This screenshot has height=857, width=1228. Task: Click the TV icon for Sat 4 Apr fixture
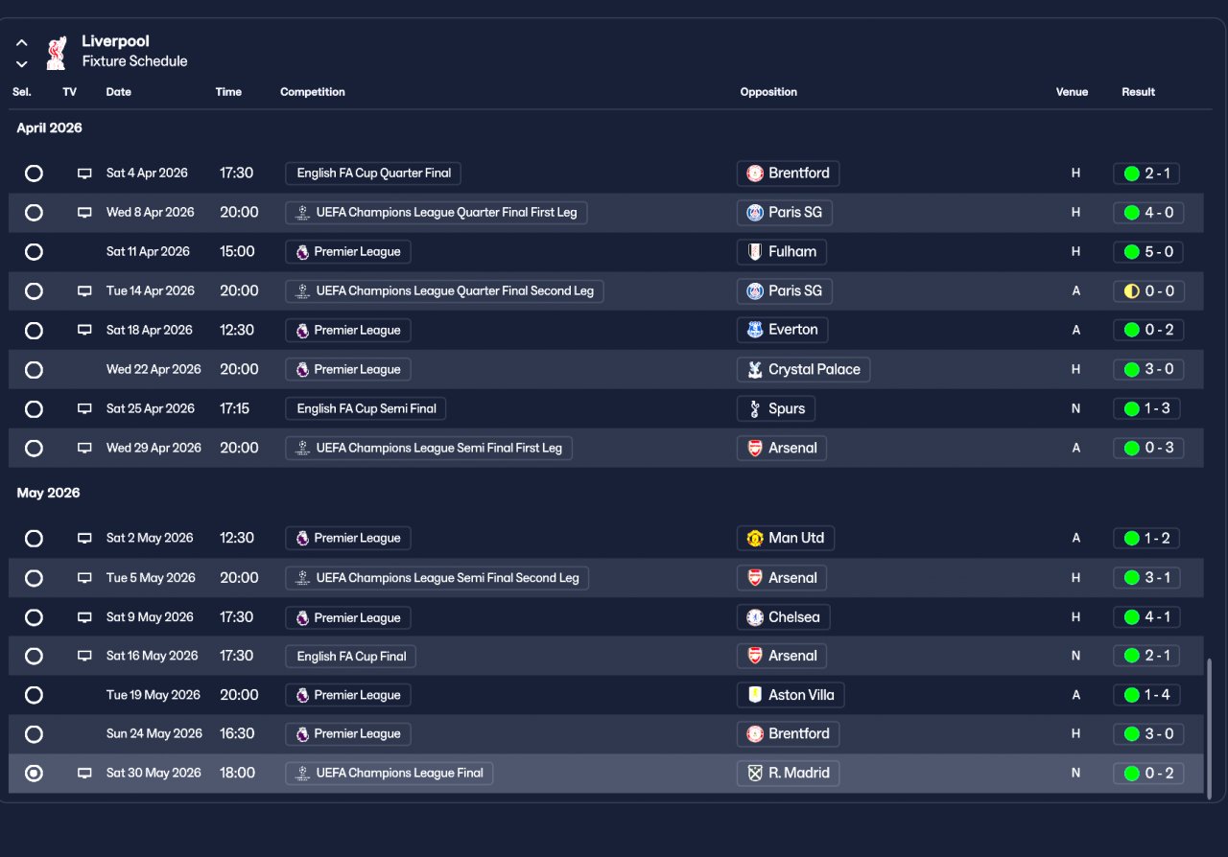(84, 174)
